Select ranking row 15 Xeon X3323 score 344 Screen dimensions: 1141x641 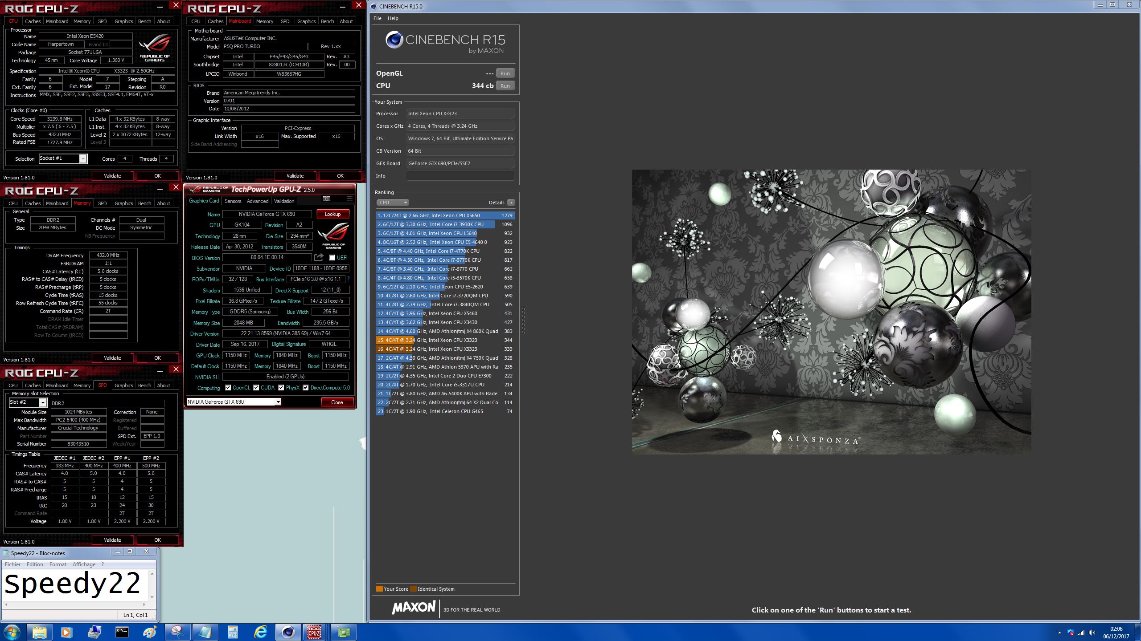[445, 340]
